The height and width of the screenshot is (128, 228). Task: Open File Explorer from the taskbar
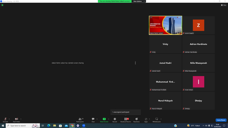pos(55,126)
